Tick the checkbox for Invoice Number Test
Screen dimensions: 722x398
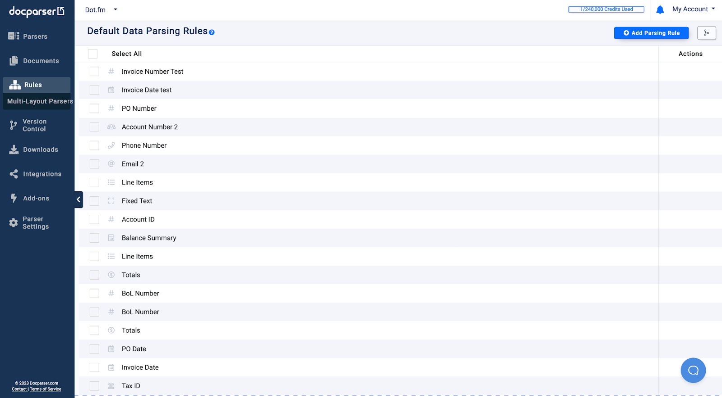coord(94,72)
